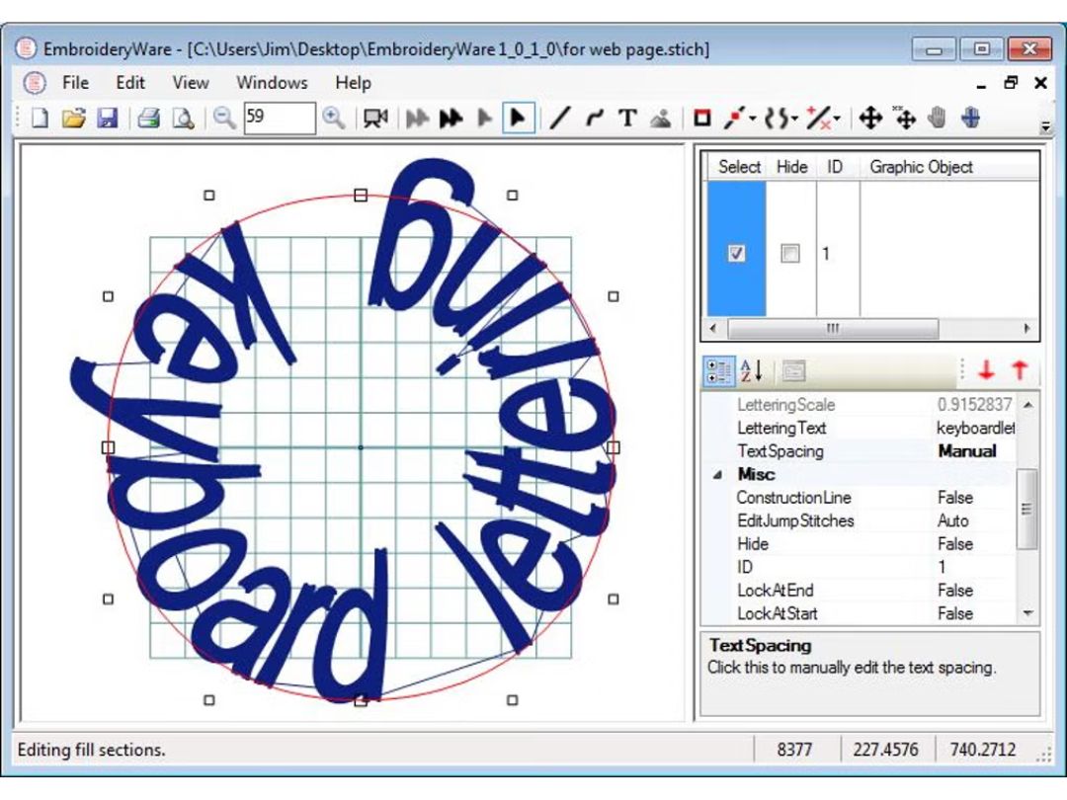
Task: Click the Graphic Object column header
Action: pyautogui.click(x=922, y=167)
